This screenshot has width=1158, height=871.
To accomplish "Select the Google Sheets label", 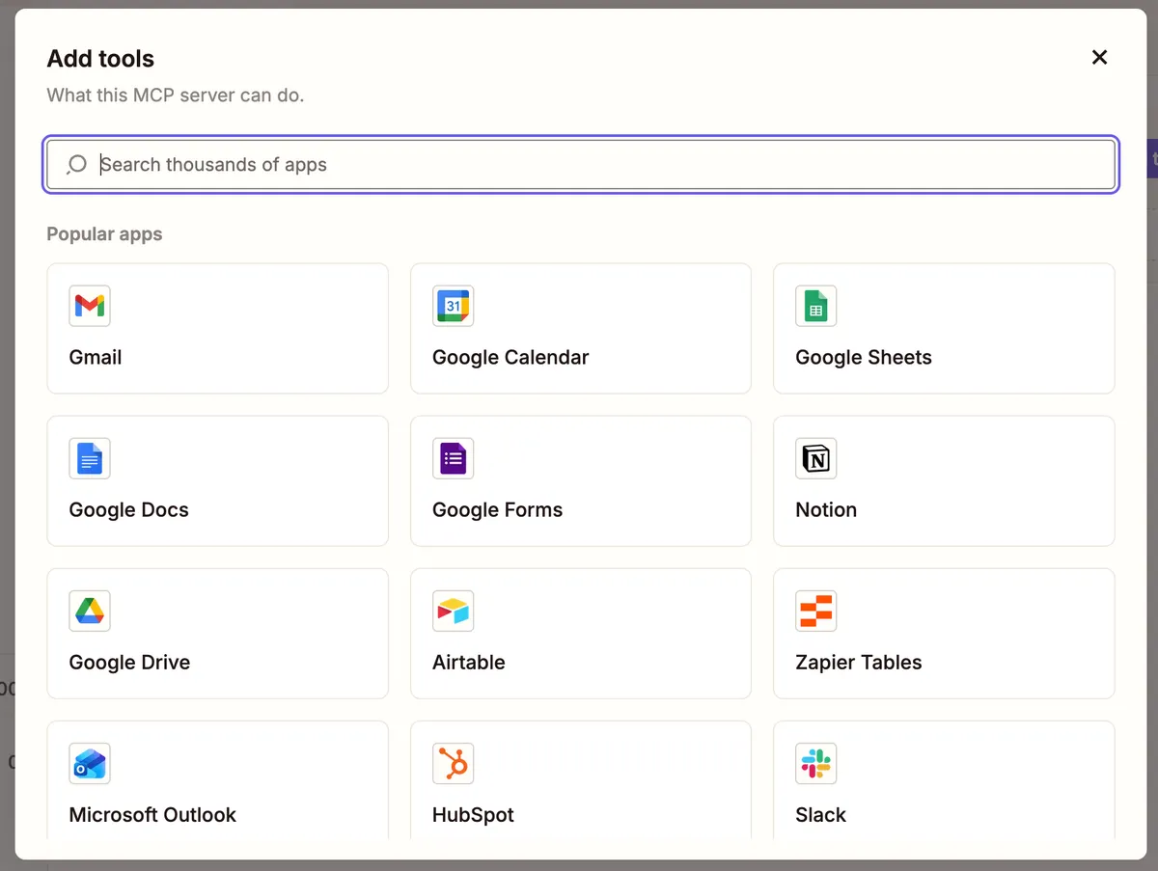I will 864,357.
